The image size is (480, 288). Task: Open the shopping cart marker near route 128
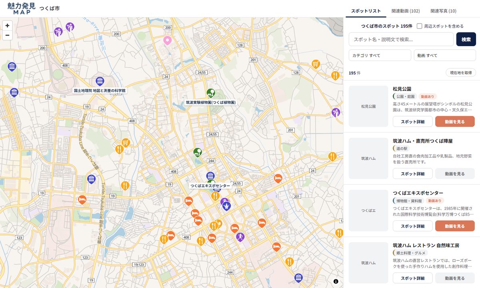316,64
